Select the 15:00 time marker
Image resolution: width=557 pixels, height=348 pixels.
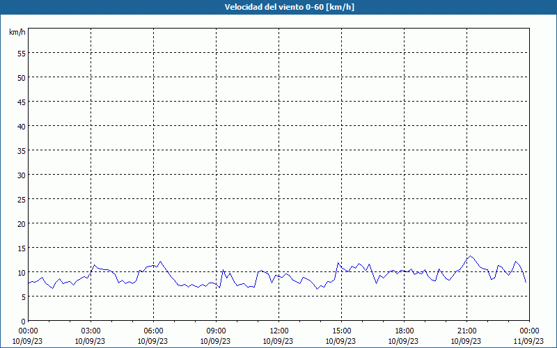pyautogui.click(x=341, y=331)
